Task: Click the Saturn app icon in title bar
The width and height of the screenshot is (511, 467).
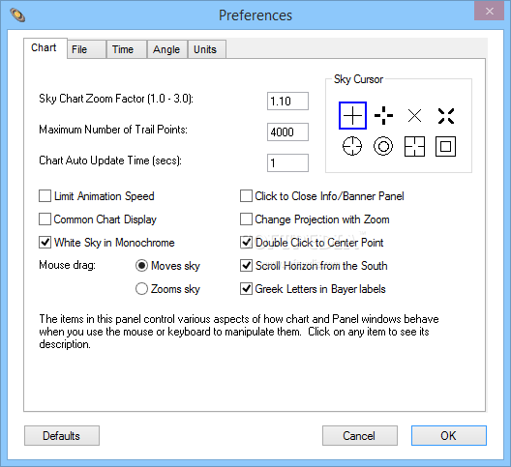Action: [x=17, y=15]
